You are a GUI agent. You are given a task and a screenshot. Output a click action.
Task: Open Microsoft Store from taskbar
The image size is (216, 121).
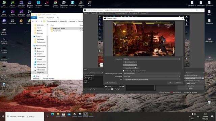pos(63,114)
